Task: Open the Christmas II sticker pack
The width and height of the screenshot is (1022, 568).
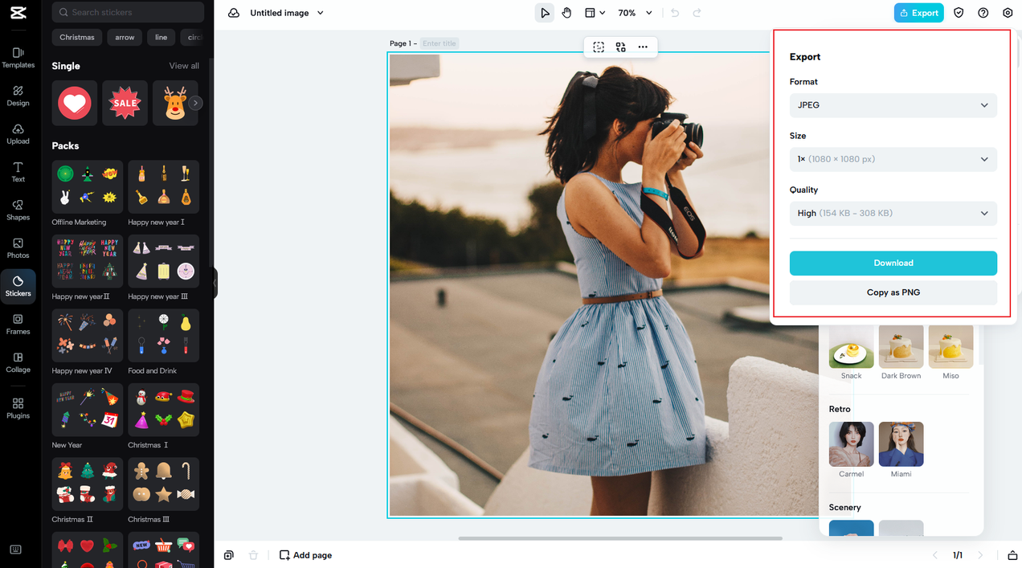Action: click(x=88, y=484)
